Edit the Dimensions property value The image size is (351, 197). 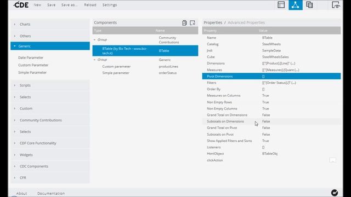279,63
